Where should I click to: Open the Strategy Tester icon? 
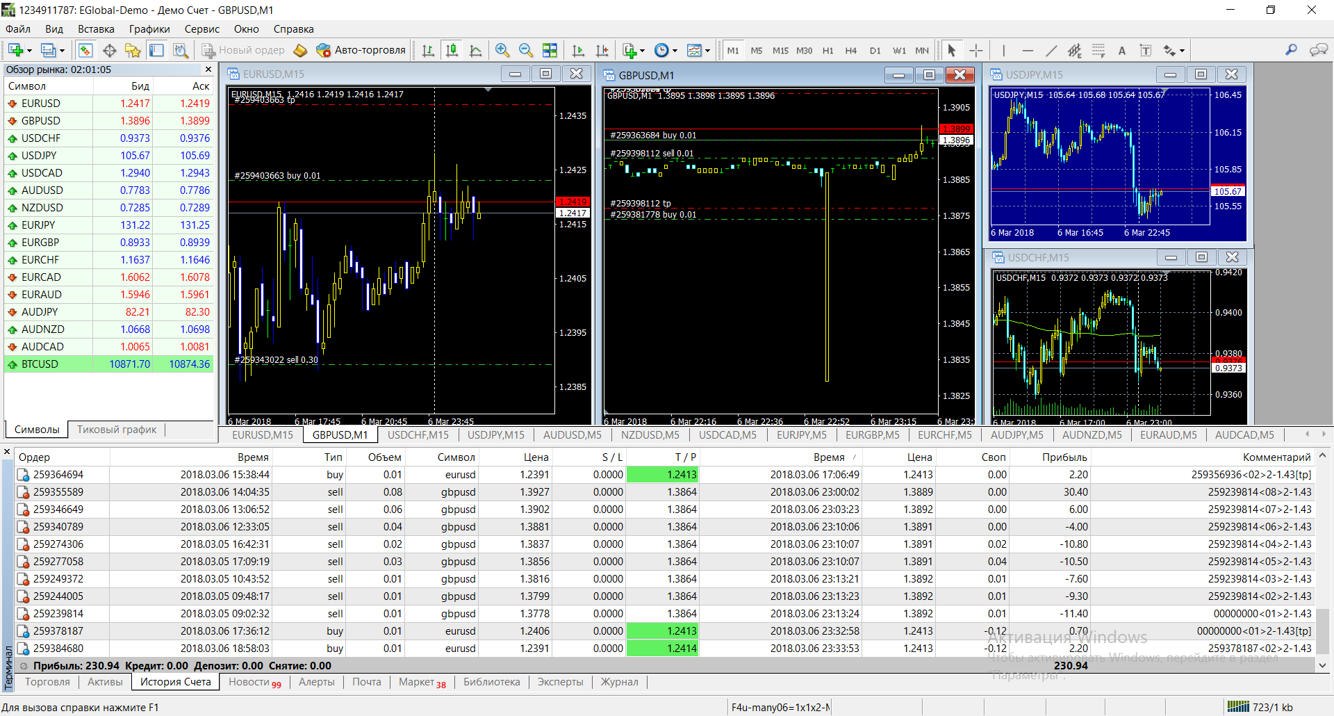coord(181,50)
